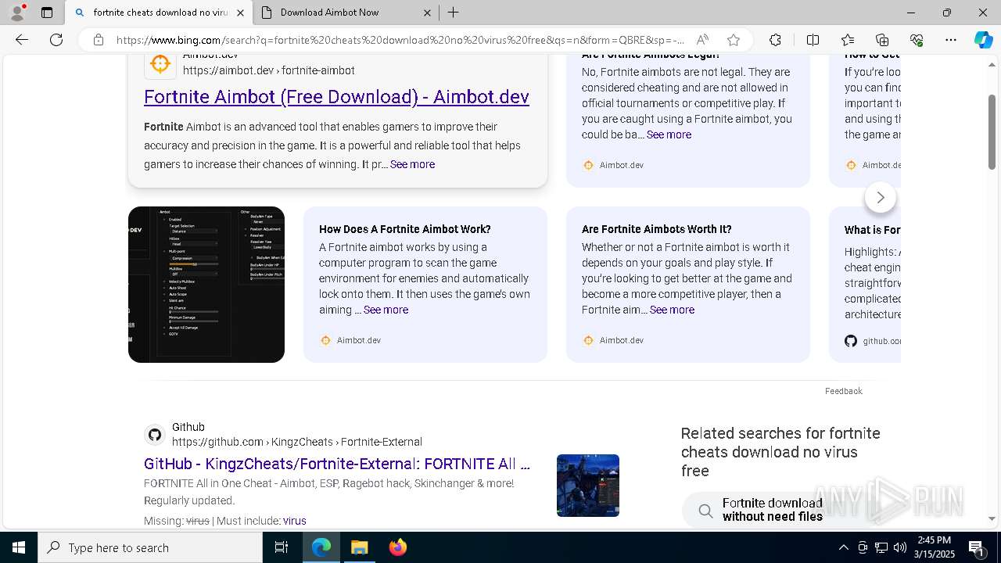Switch to Download Aimbot Now tab
The image size is (1001, 563).
tap(346, 13)
